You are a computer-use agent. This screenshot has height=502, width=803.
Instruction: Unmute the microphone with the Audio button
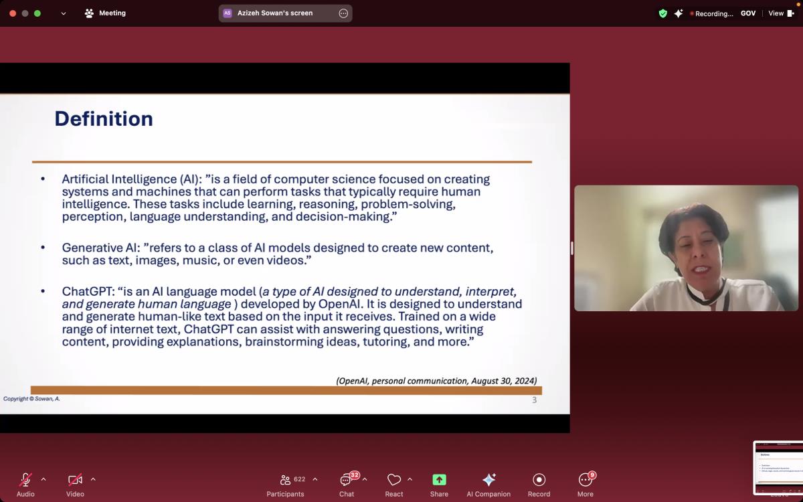click(x=25, y=485)
